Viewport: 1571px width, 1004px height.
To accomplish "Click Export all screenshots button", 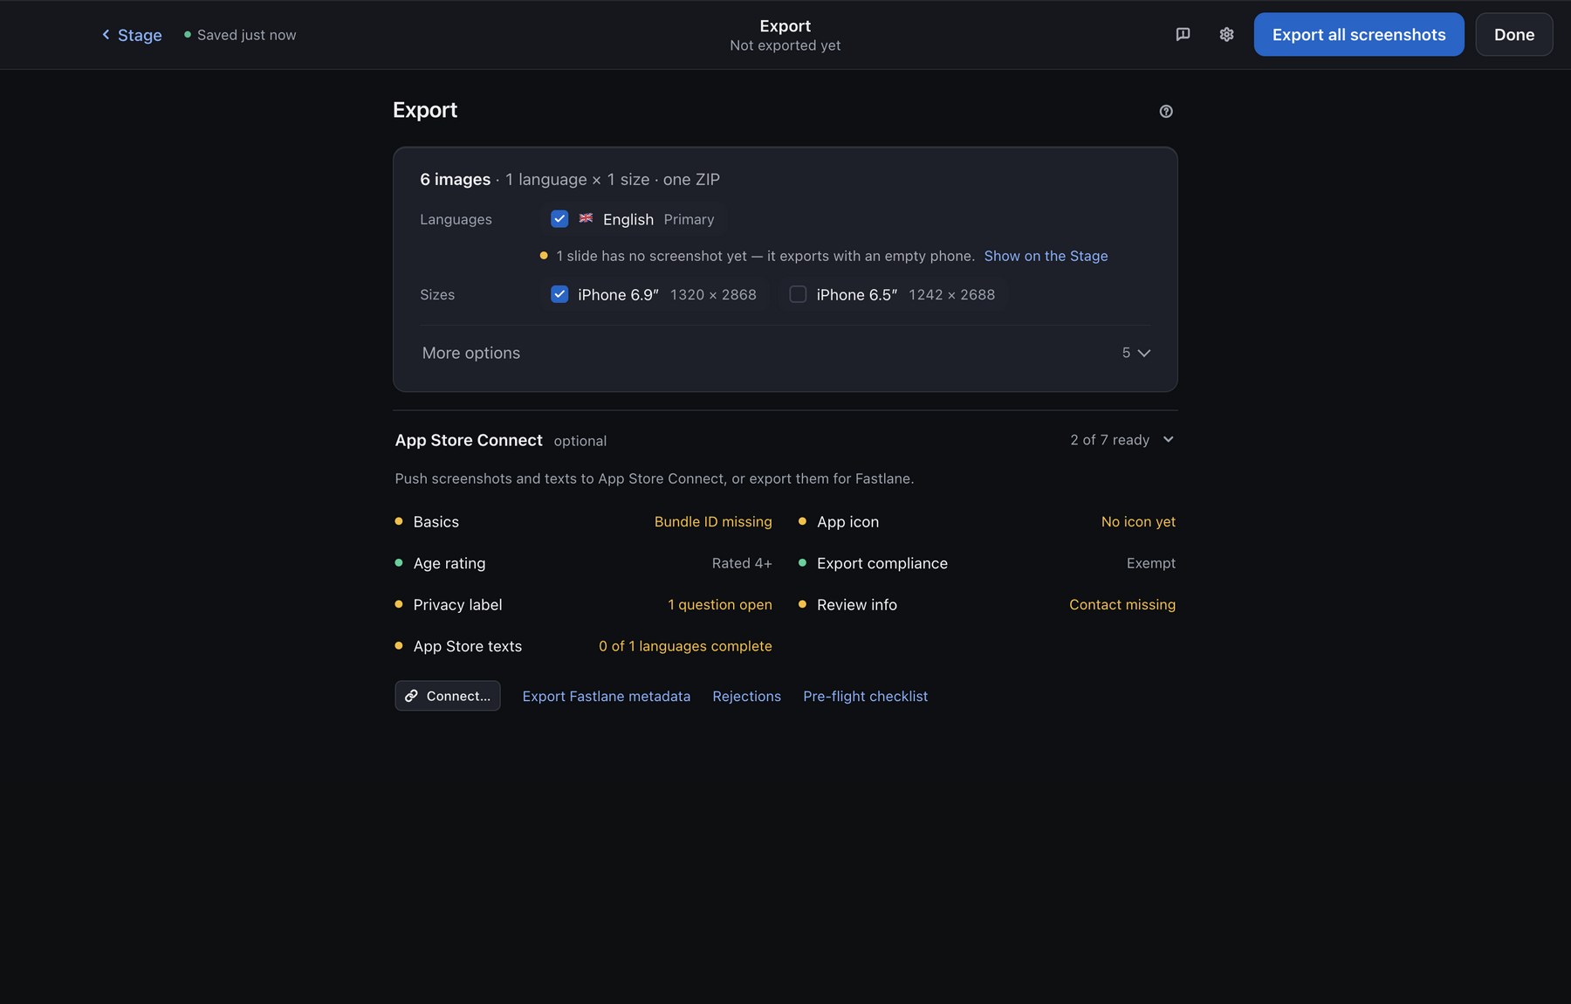I will pyautogui.click(x=1359, y=34).
